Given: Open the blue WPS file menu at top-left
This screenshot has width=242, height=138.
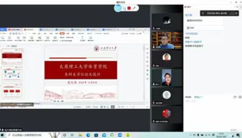Looking at the screenshot, I should [x=3, y=30].
